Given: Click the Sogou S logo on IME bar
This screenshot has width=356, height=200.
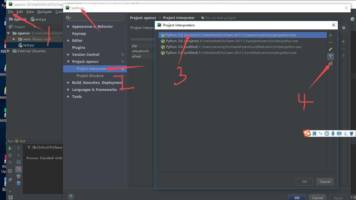Looking at the screenshot, I should point(307,134).
